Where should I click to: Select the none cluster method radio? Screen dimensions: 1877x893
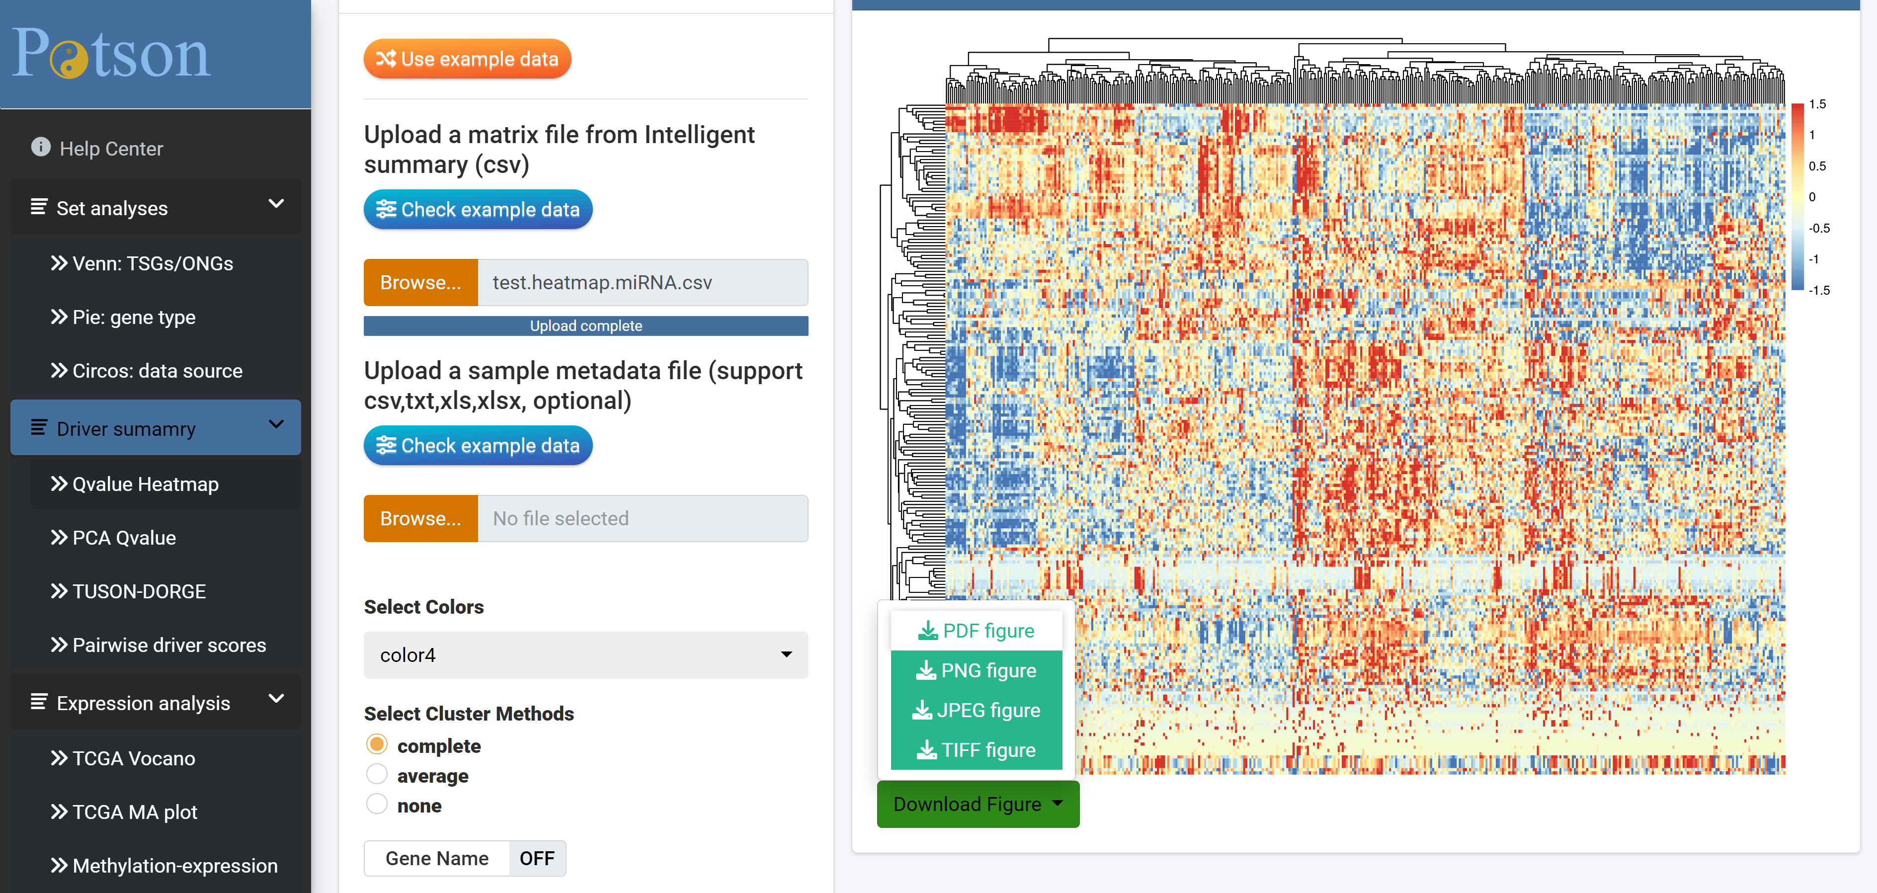377,804
